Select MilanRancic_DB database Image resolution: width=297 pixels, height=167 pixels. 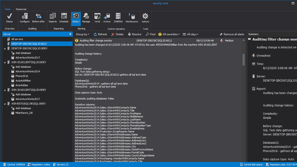pyautogui.click(x=24, y=113)
